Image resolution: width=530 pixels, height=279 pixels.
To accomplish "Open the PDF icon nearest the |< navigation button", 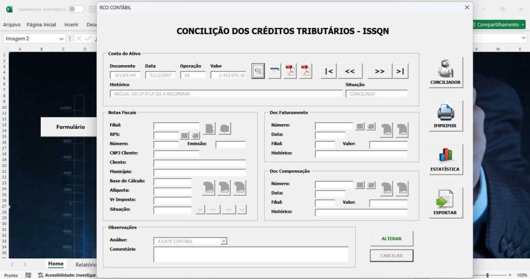I will pos(305,71).
